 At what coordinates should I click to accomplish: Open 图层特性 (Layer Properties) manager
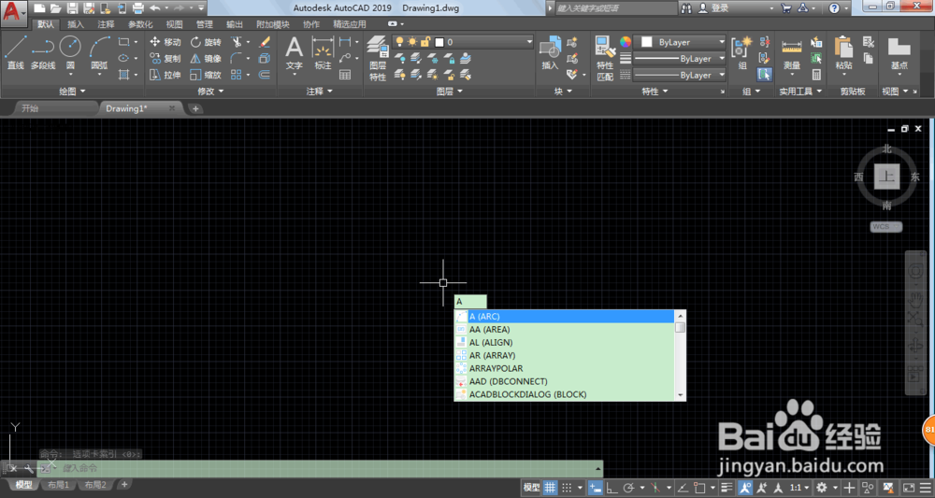pyautogui.click(x=378, y=58)
